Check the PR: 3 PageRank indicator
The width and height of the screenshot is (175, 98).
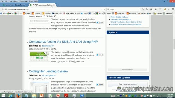(x=10, y=13)
